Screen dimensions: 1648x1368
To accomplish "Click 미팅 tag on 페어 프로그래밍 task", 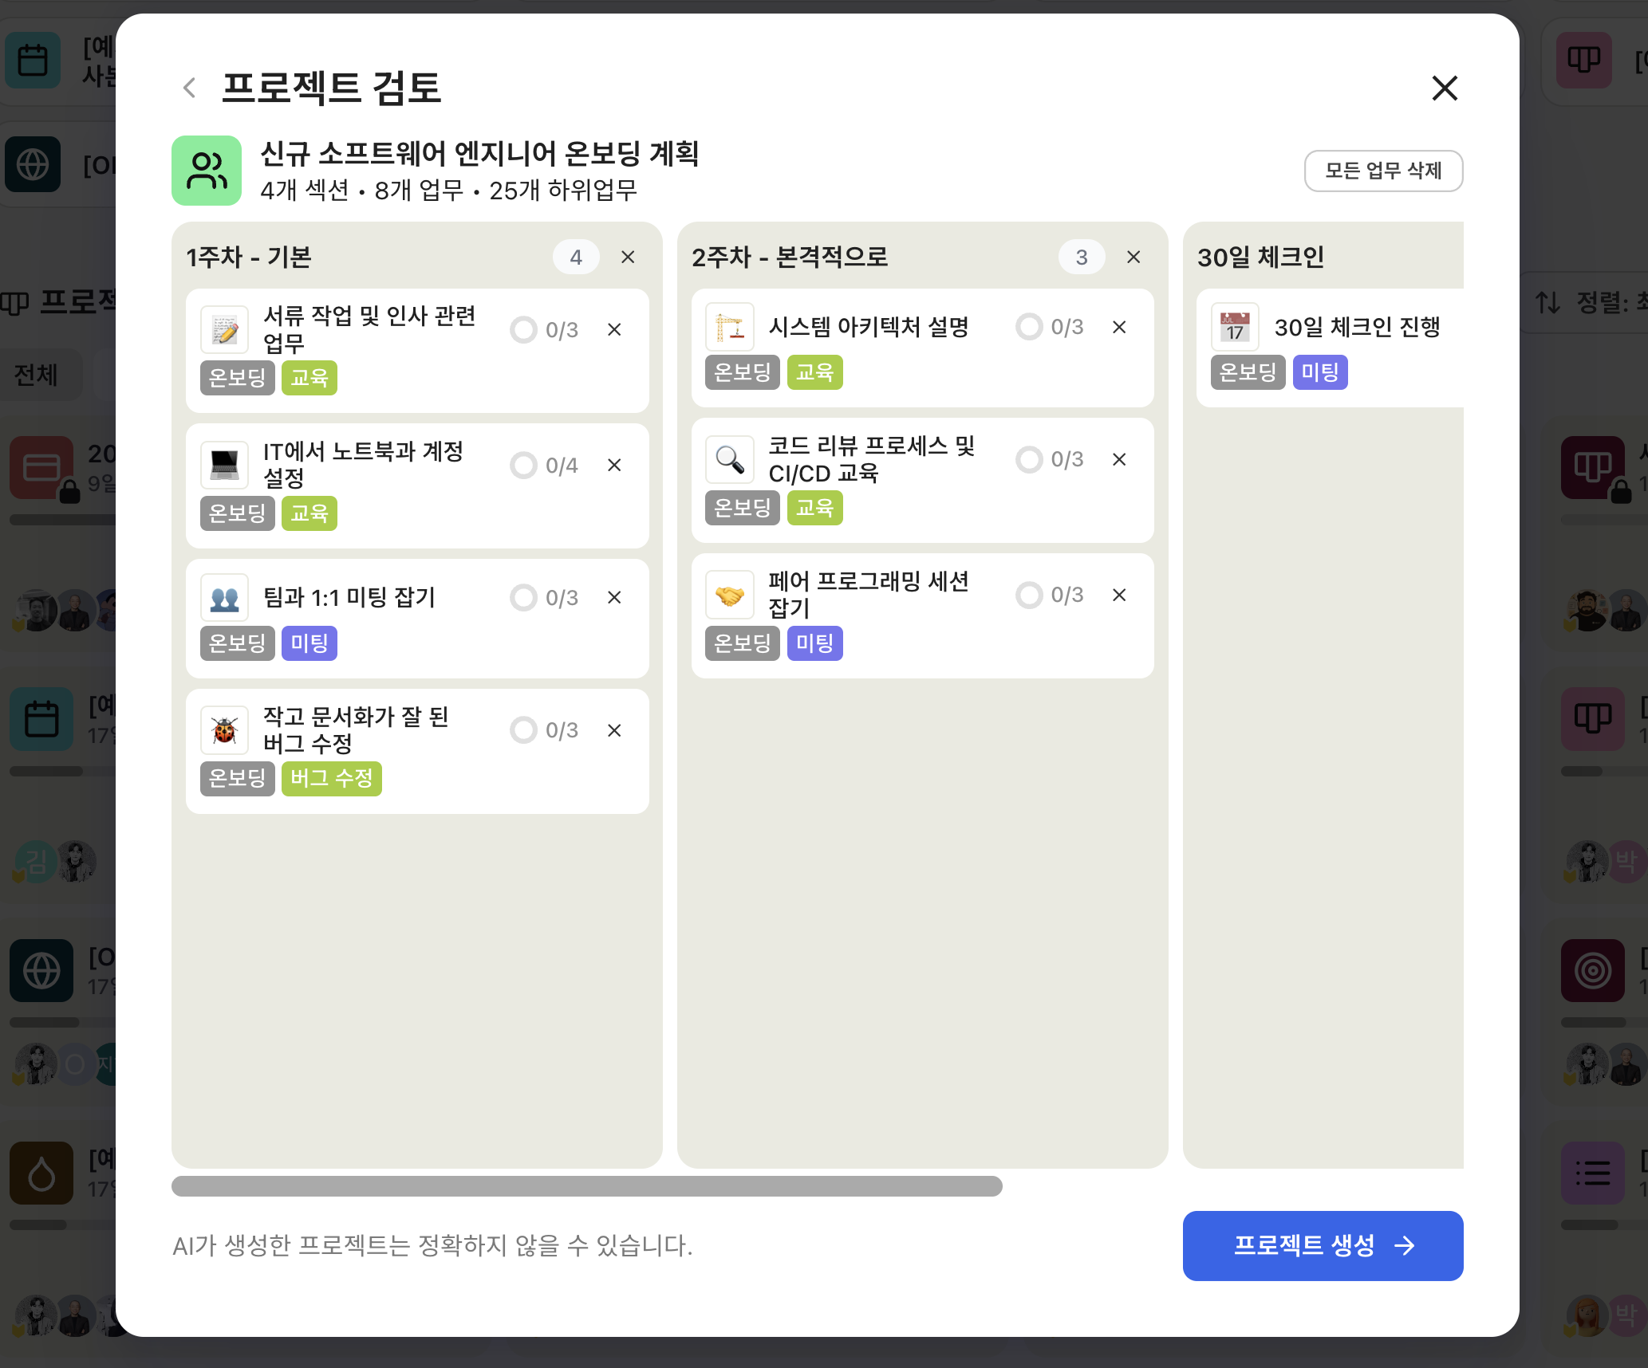I will [815, 643].
